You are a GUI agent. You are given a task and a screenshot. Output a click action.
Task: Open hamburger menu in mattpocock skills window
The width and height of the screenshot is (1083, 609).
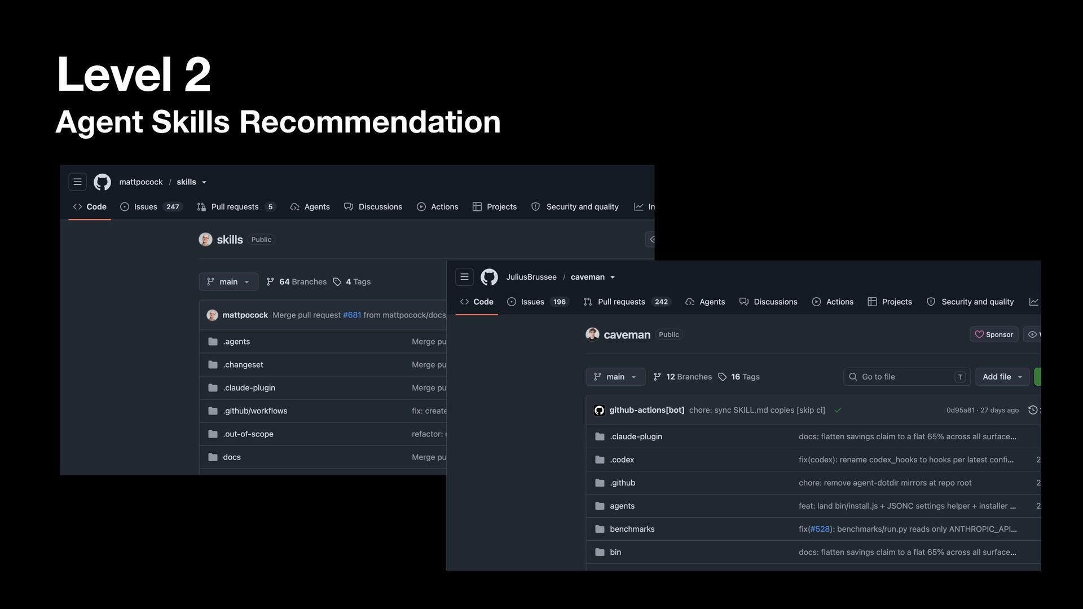(x=78, y=182)
